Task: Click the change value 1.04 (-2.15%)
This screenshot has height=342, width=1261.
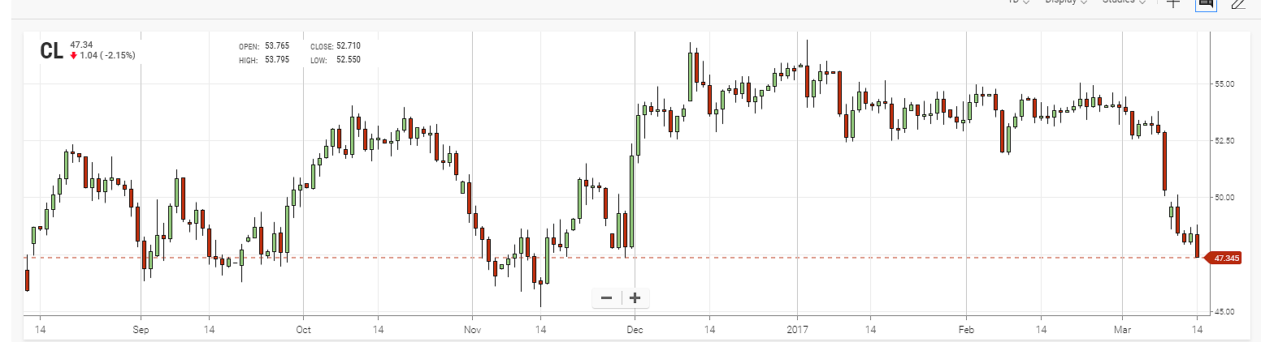Action: point(108,55)
